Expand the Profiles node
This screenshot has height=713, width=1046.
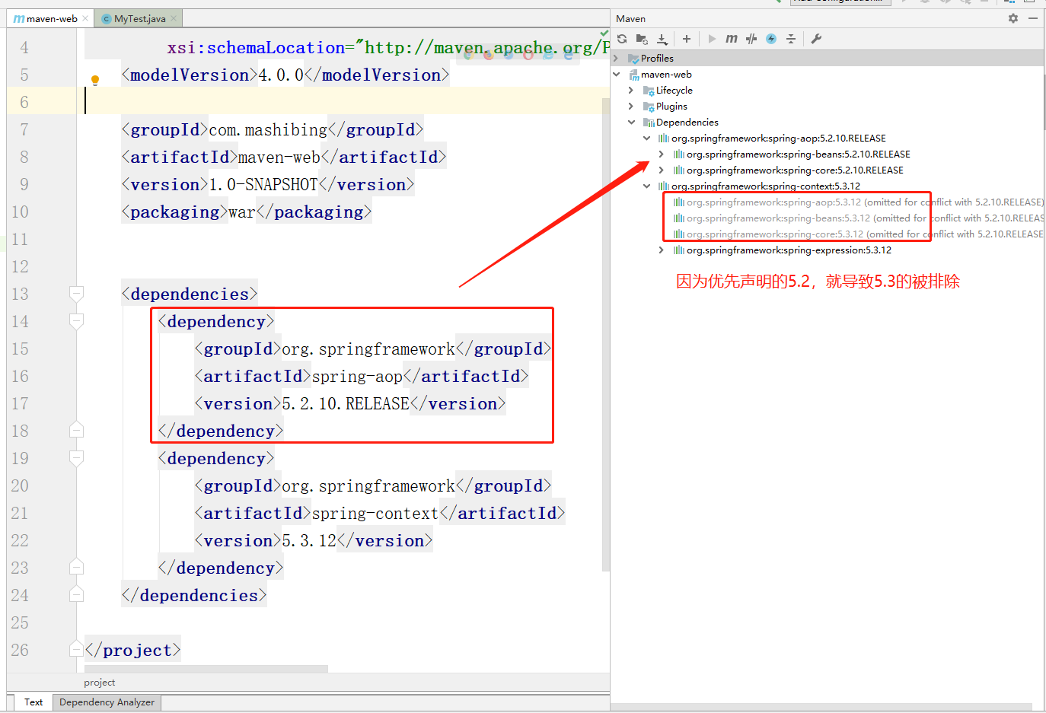coord(616,59)
